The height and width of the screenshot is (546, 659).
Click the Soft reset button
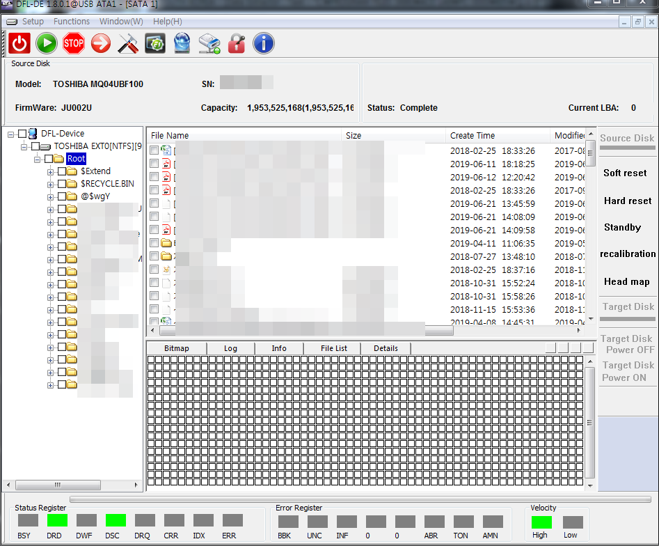pyautogui.click(x=625, y=173)
